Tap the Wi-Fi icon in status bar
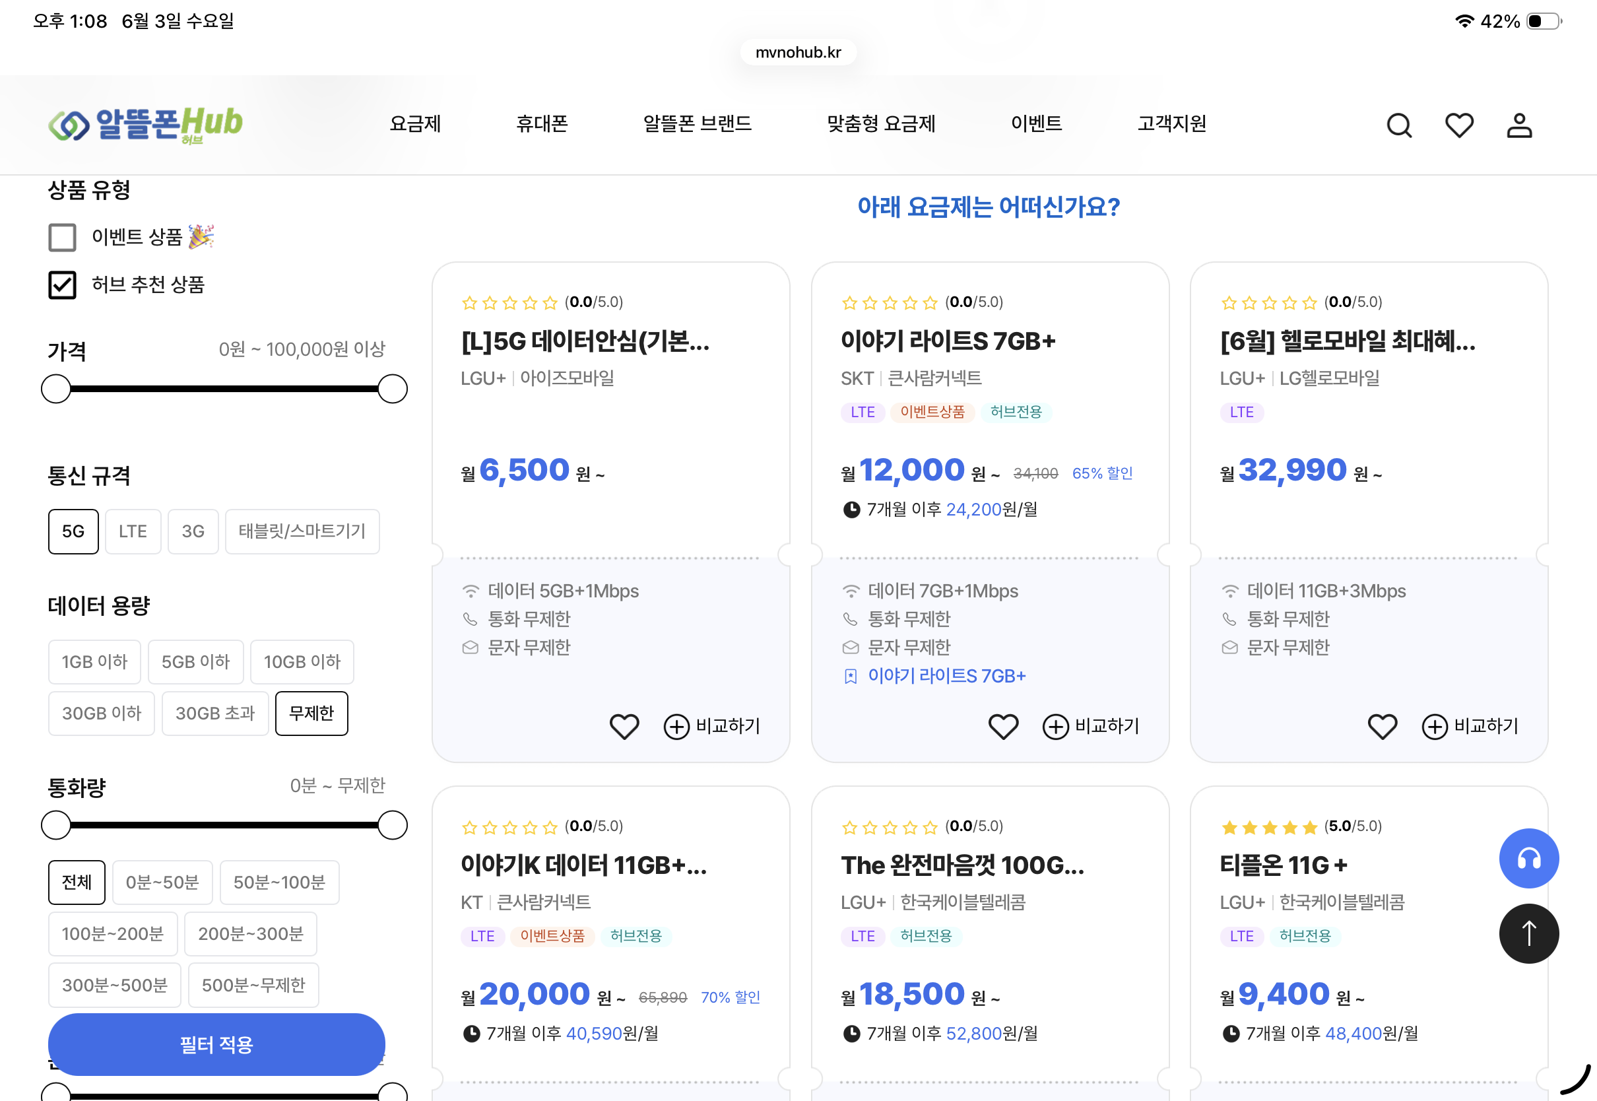 click(1464, 21)
